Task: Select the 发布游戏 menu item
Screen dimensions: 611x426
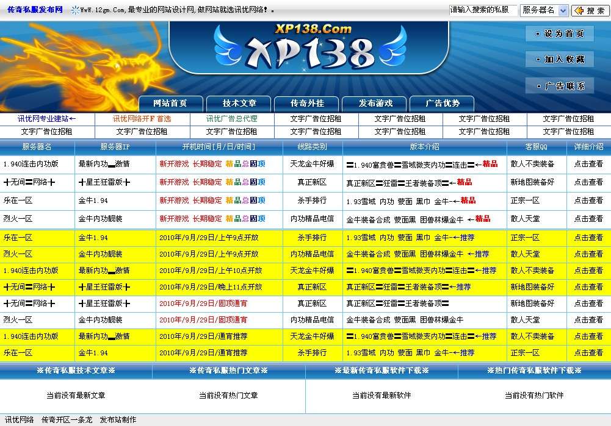Action: [374, 104]
